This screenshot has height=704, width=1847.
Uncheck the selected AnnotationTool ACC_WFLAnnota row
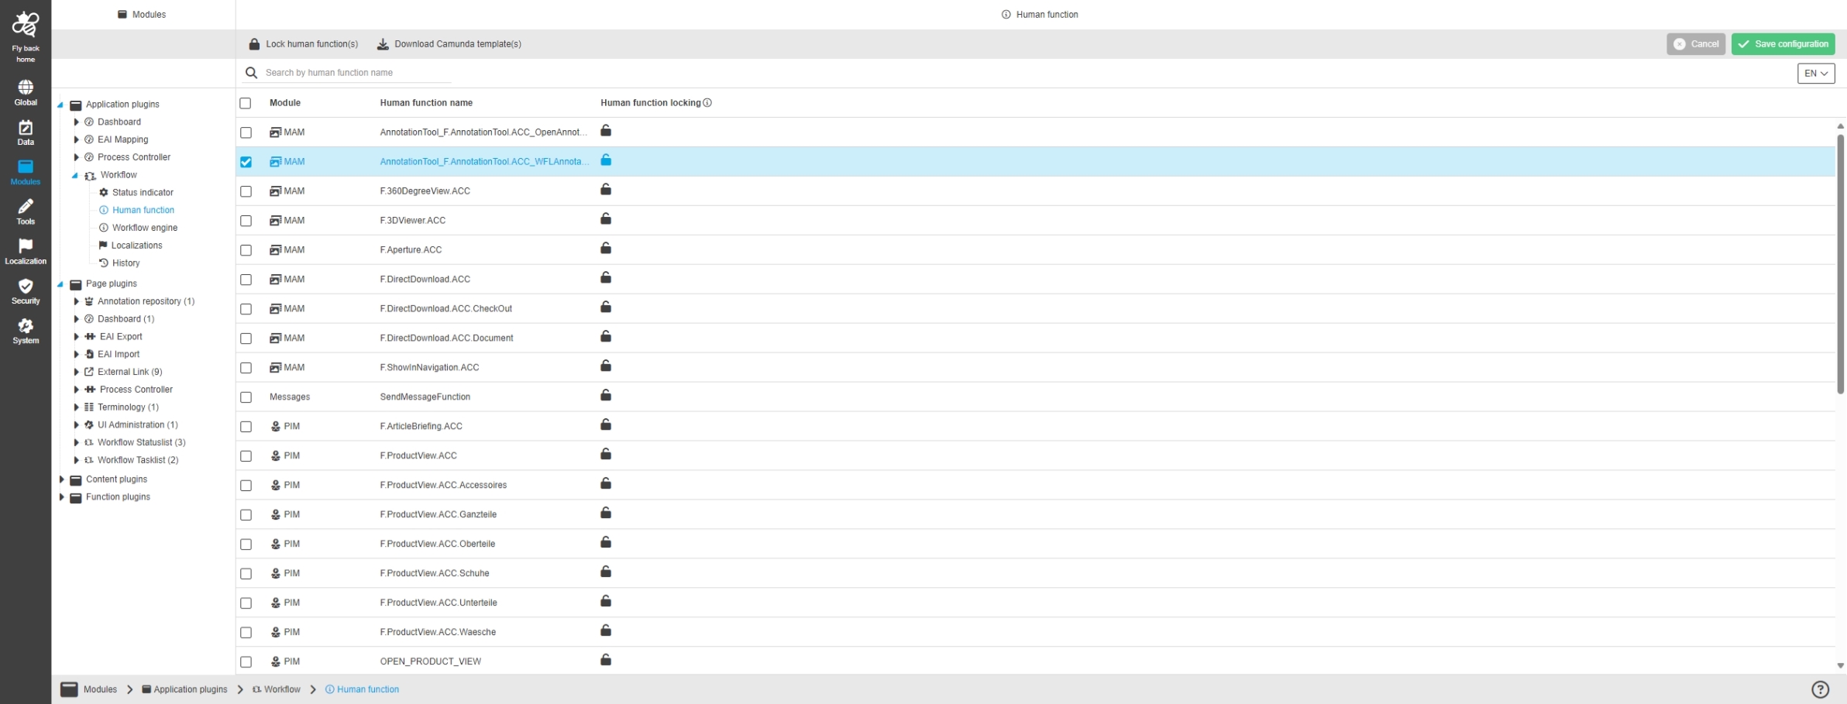tap(246, 162)
